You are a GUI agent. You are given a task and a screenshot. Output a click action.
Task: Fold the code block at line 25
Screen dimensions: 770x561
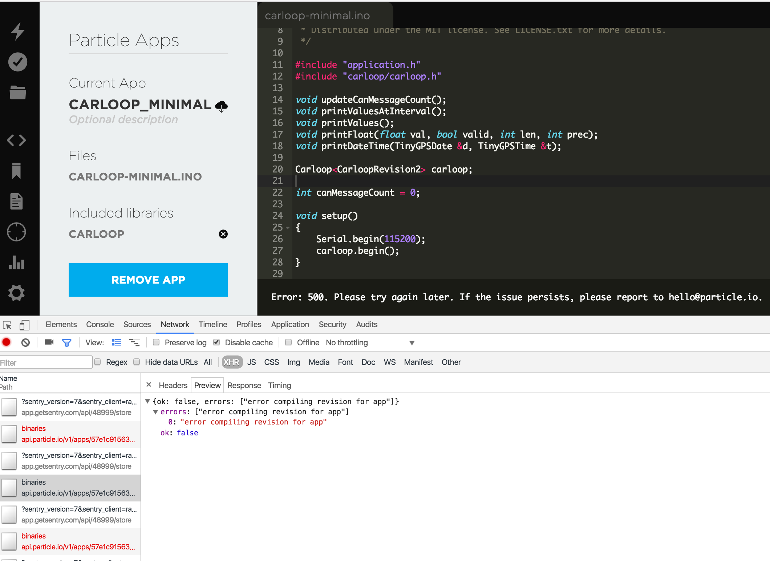288,228
